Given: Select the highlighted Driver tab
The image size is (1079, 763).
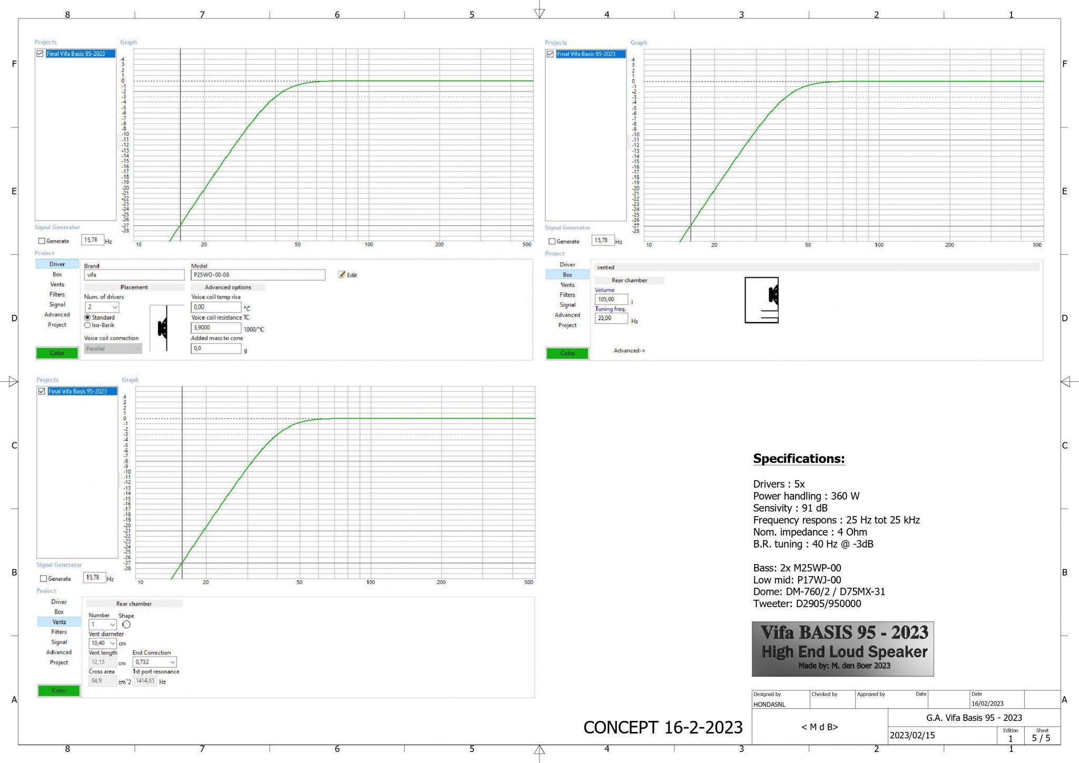Looking at the screenshot, I should [57, 264].
